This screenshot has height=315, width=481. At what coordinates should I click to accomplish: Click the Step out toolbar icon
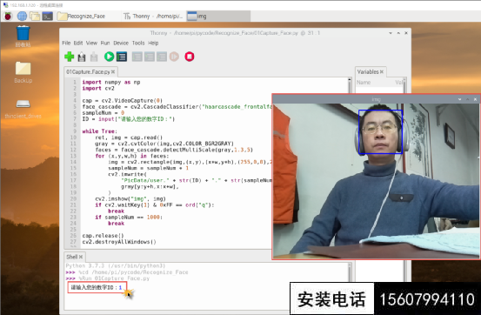(x=162, y=57)
